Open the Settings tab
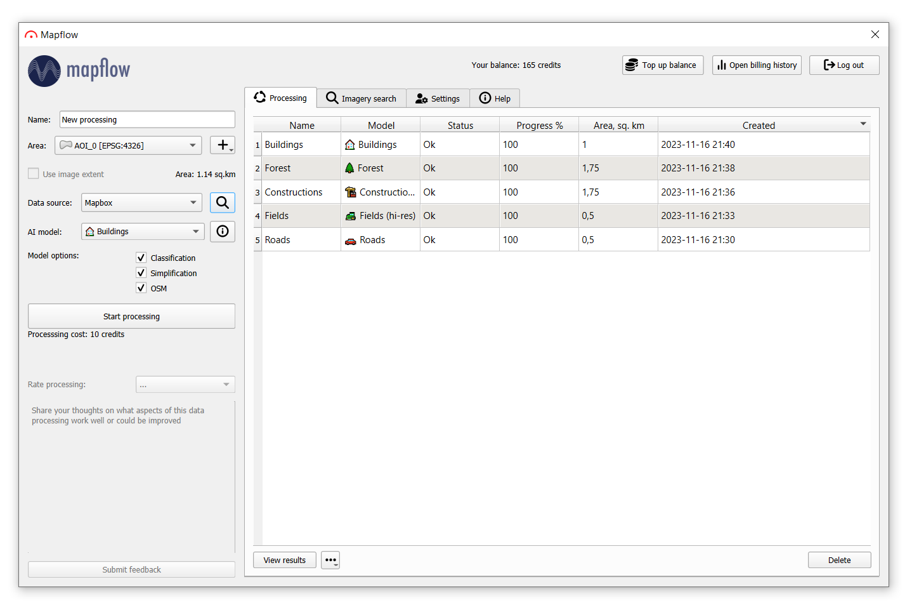 click(438, 98)
